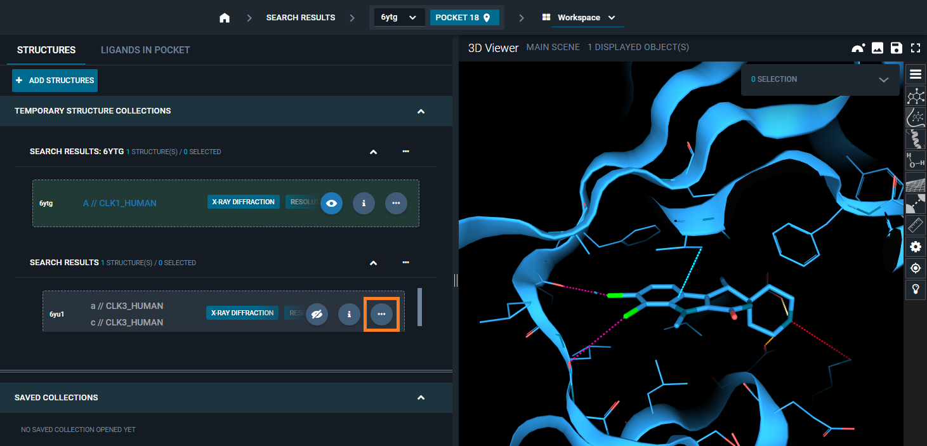Click the center view target icon
The width and height of the screenshot is (927, 446).
[x=916, y=268]
